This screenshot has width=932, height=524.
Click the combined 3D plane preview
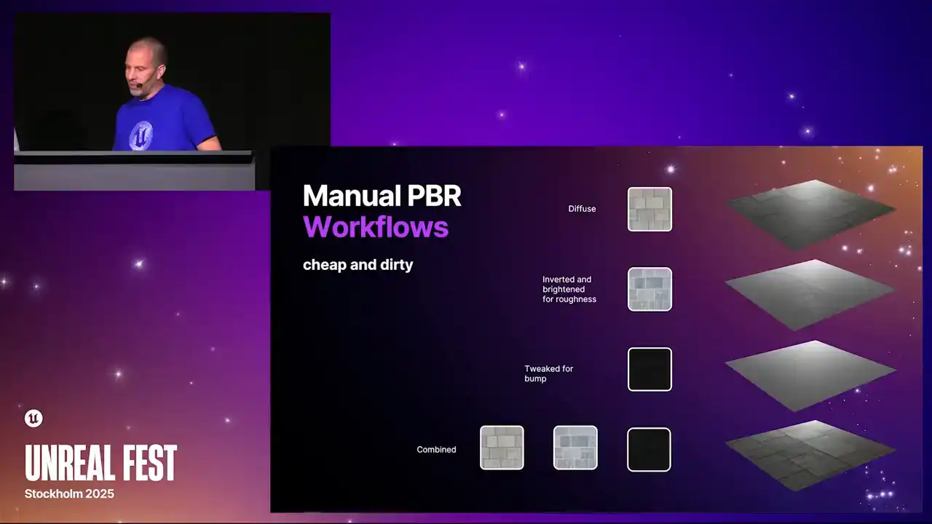point(810,453)
